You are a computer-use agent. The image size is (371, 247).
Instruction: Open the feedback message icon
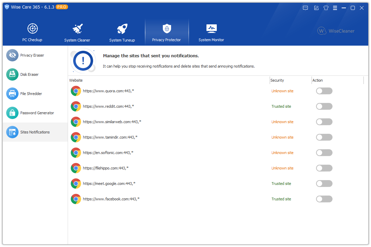[x=305, y=8]
